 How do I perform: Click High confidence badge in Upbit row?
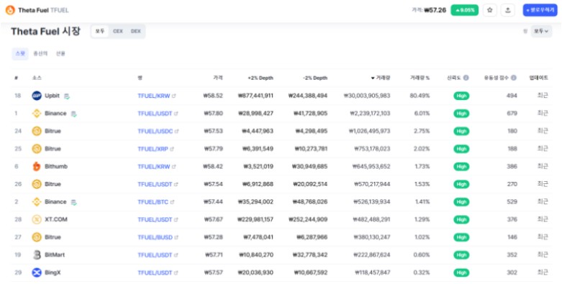(461, 96)
